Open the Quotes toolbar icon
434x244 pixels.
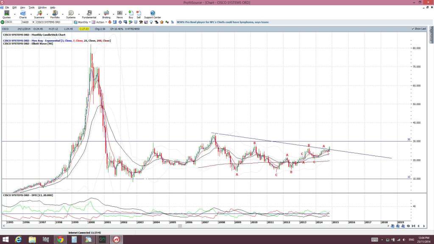click(6, 14)
